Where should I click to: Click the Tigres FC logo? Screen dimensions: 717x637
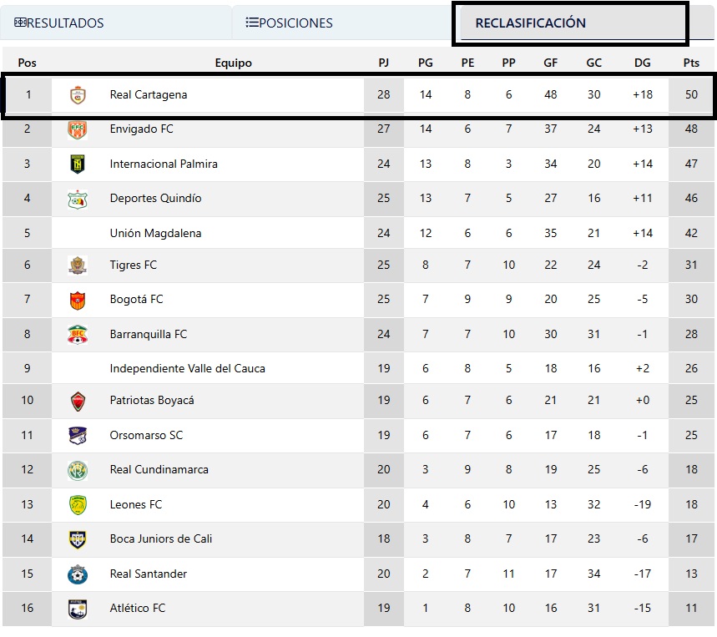pos(78,265)
